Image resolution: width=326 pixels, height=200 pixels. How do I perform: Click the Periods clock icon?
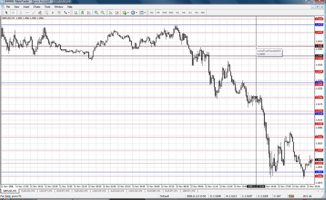(x=133, y=13)
